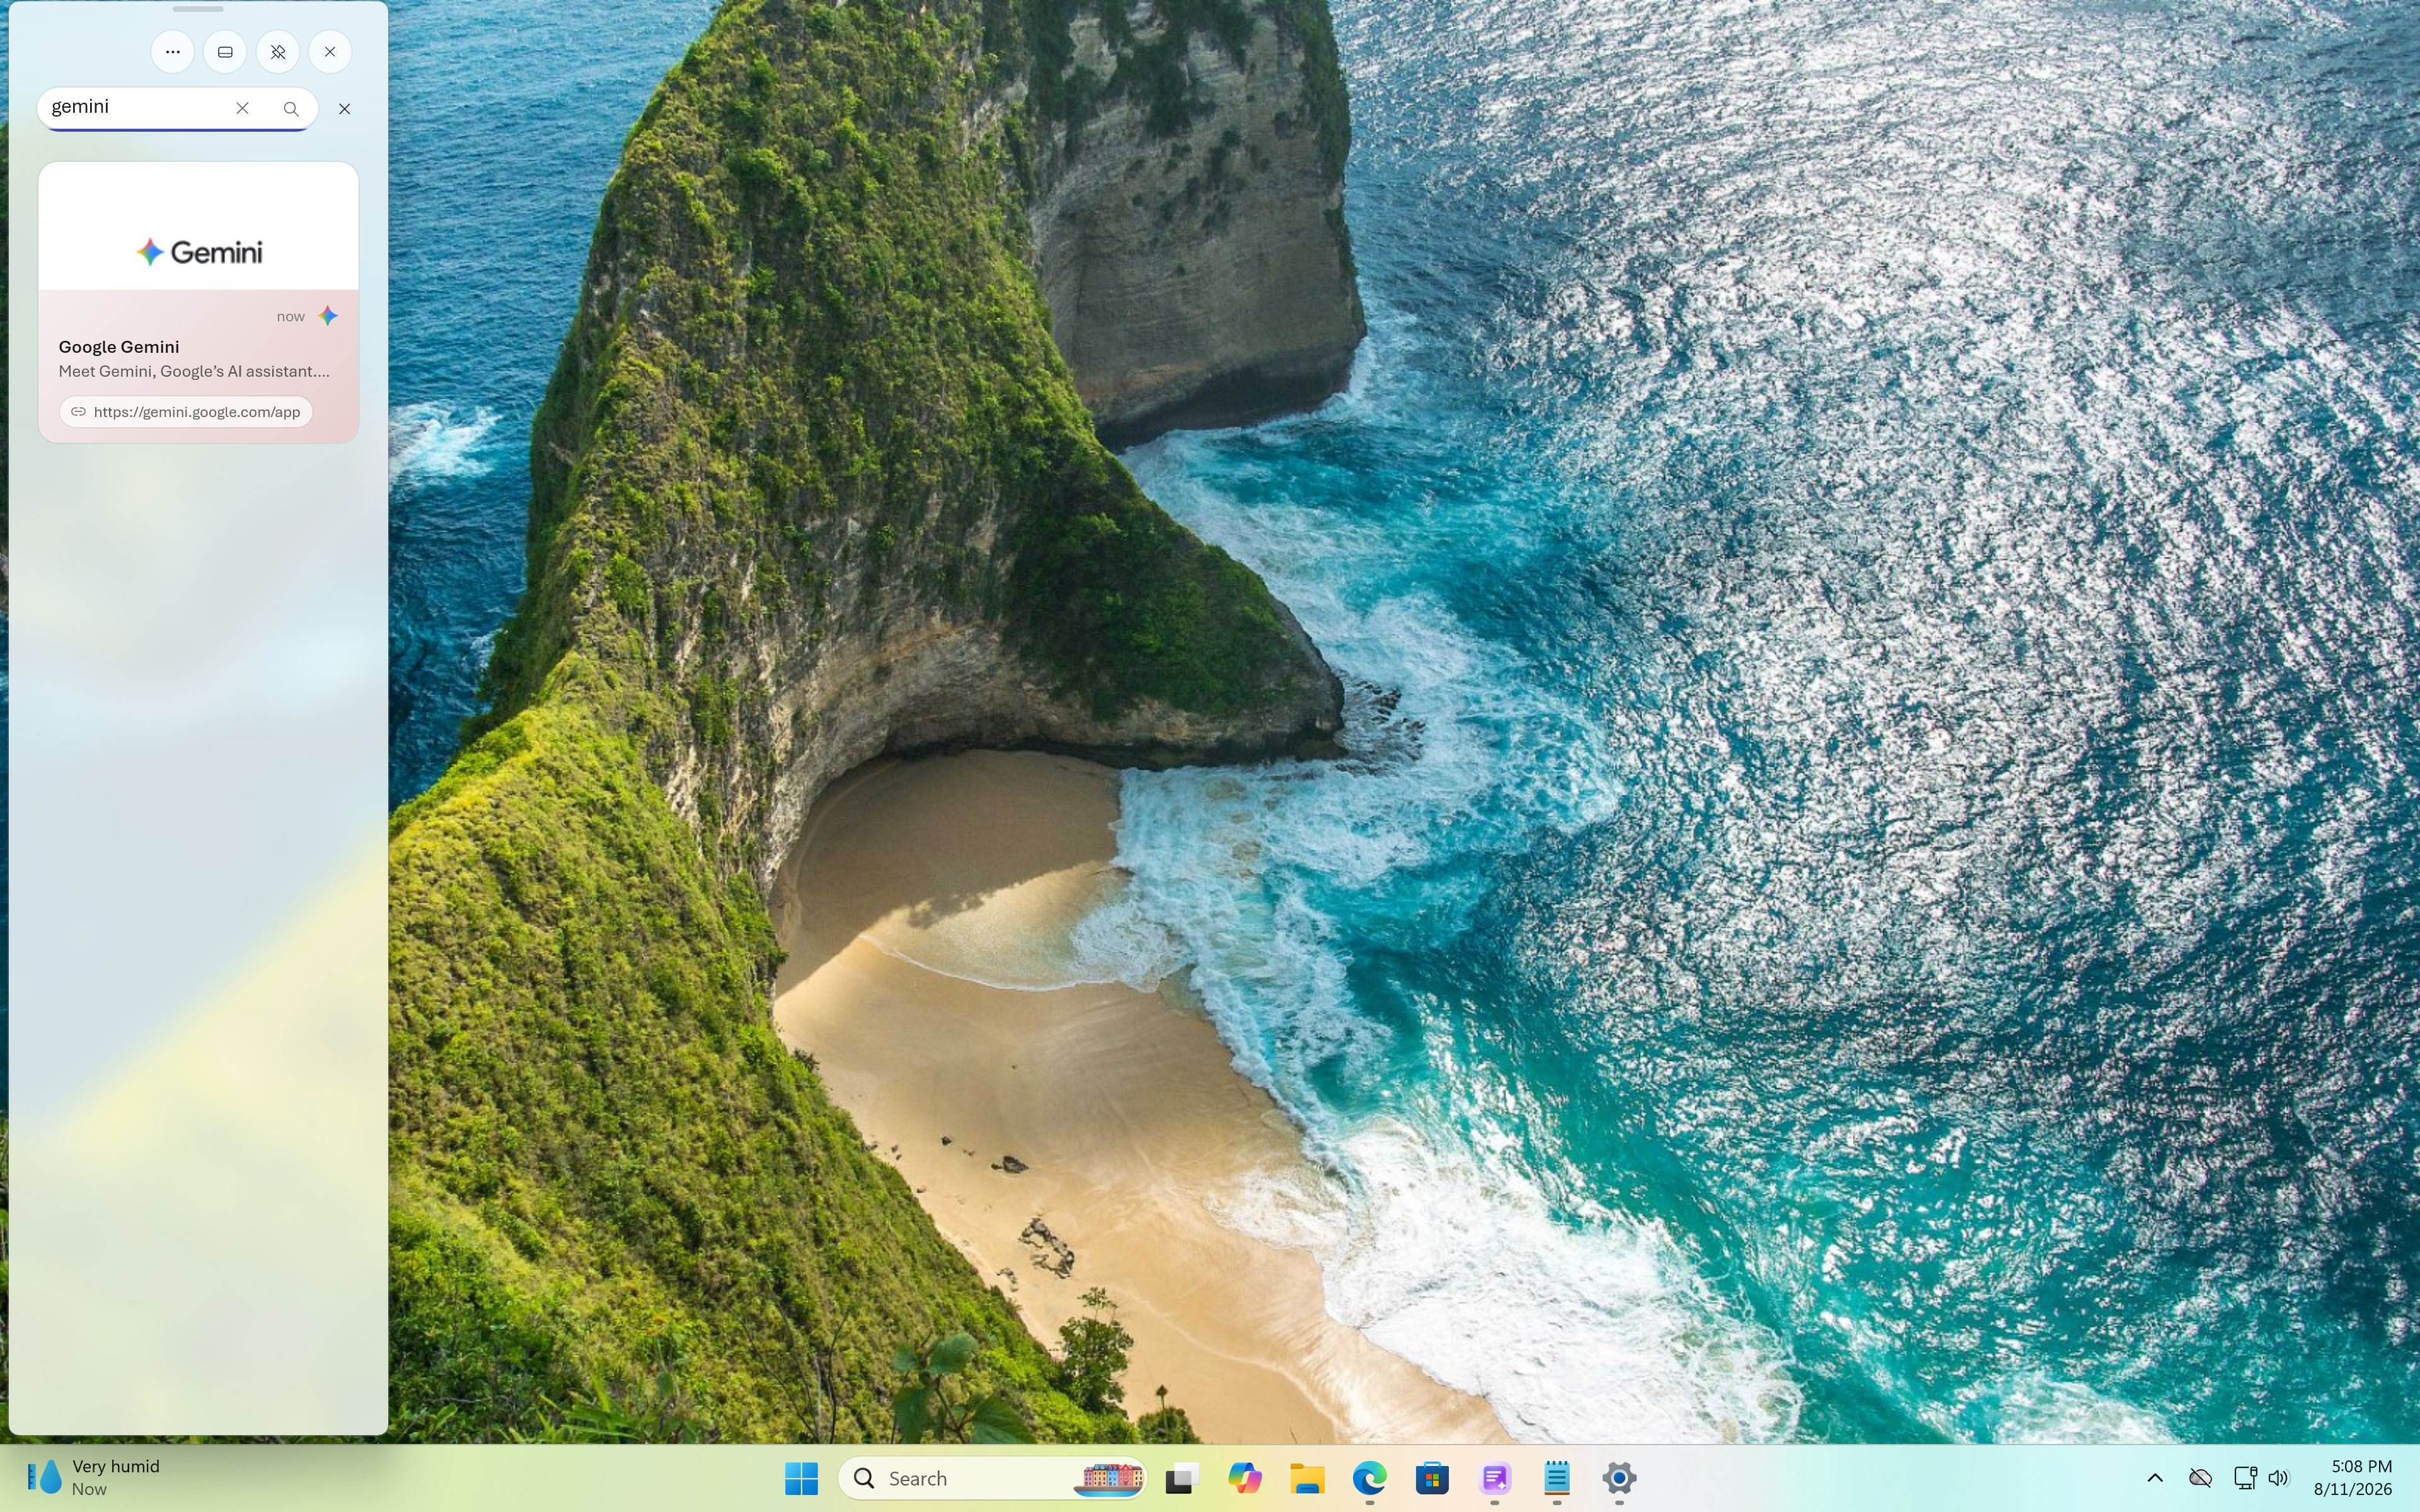The image size is (2420, 1512).
Task: Switch the panel layout view icon
Action: tap(225, 52)
